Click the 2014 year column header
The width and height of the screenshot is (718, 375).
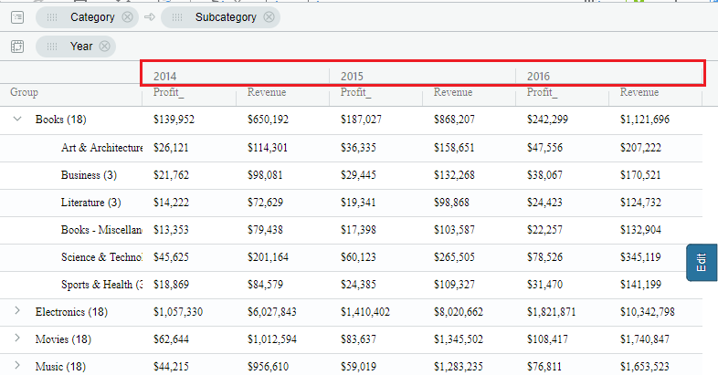point(164,77)
